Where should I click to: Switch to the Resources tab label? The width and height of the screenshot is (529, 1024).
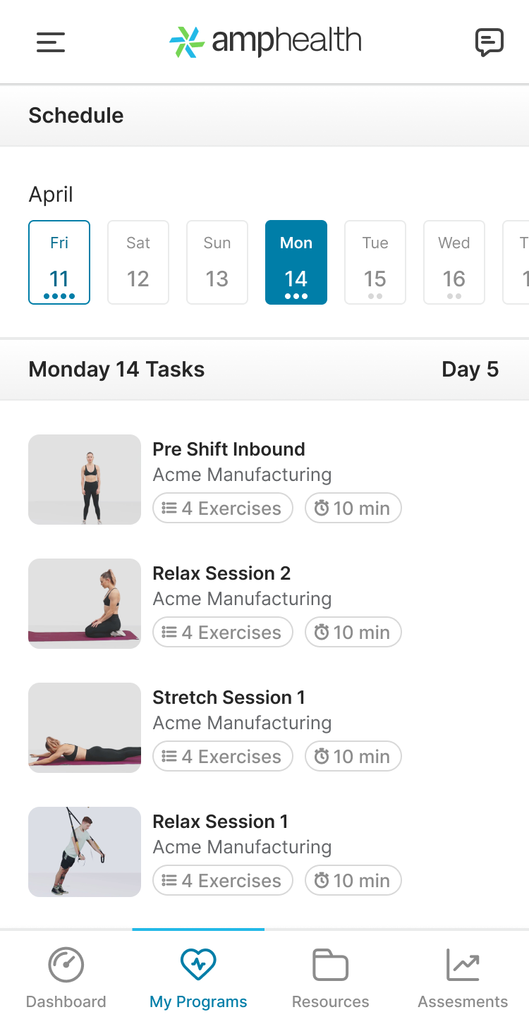coord(330,1001)
